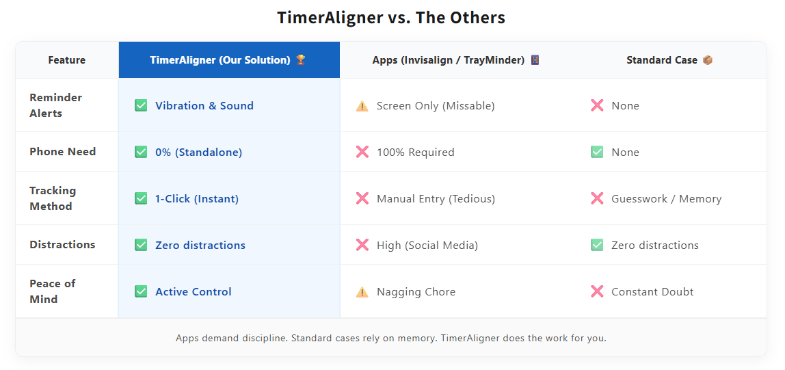Viewport: 785px width, 370px height.
Task: Click the blue TimerAligner (Our Solution) header cell
Action: (x=229, y=60)
